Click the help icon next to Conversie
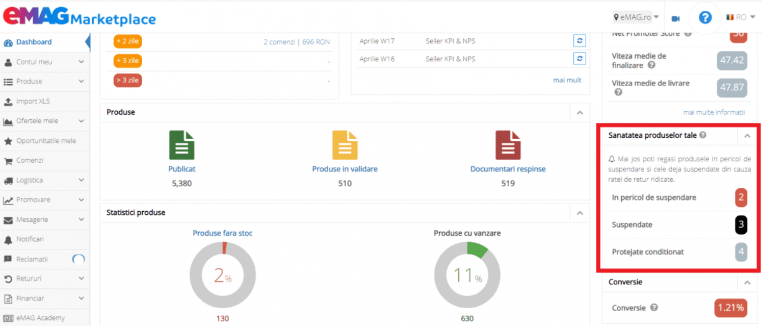 point(654,308)
